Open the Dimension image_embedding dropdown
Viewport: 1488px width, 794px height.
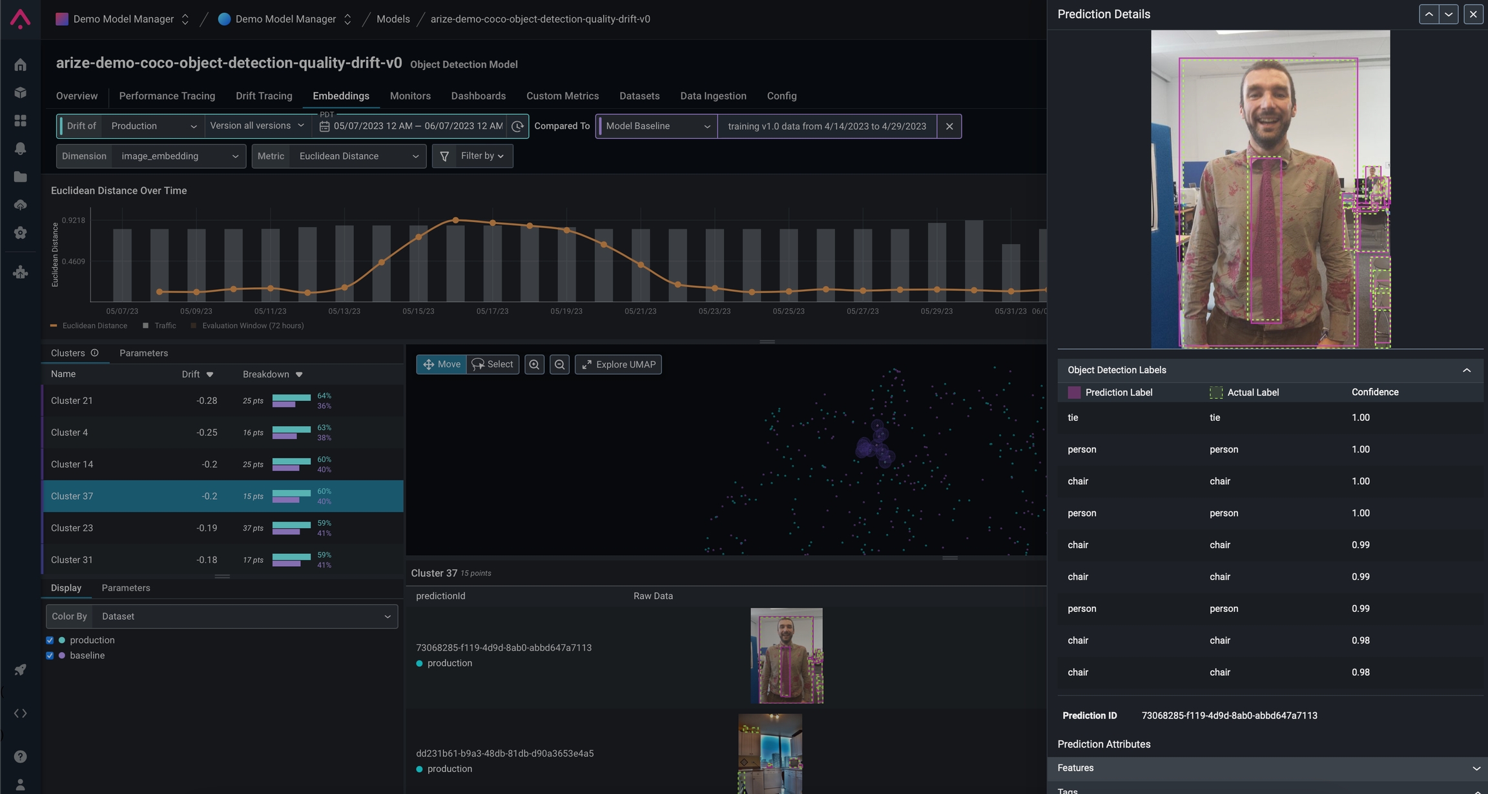coord(178,156)
